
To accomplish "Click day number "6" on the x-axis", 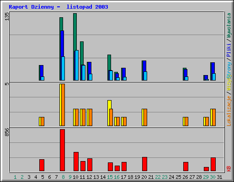I will click(x=49, y=177).
